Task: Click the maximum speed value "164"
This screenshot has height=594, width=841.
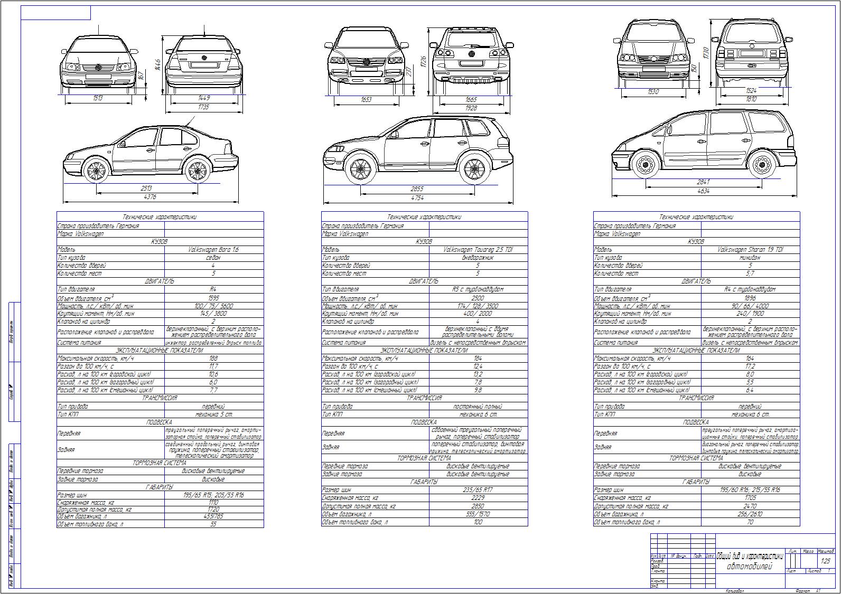Action: [750, 358]
